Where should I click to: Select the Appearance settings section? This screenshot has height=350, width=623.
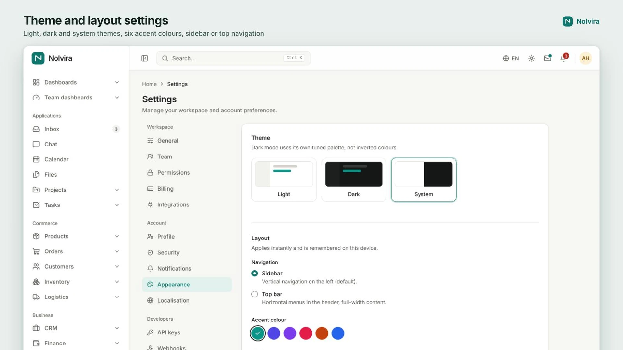pos(187,285)
